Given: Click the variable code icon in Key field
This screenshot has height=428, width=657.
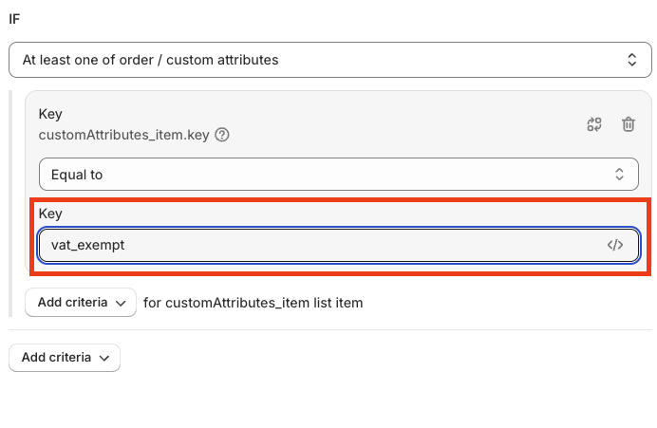Looking at the screenshot, I should (x=615, y=245).
